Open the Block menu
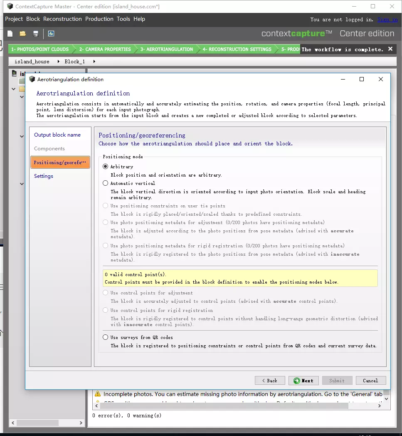402x436 pixels. pos(33,19)
